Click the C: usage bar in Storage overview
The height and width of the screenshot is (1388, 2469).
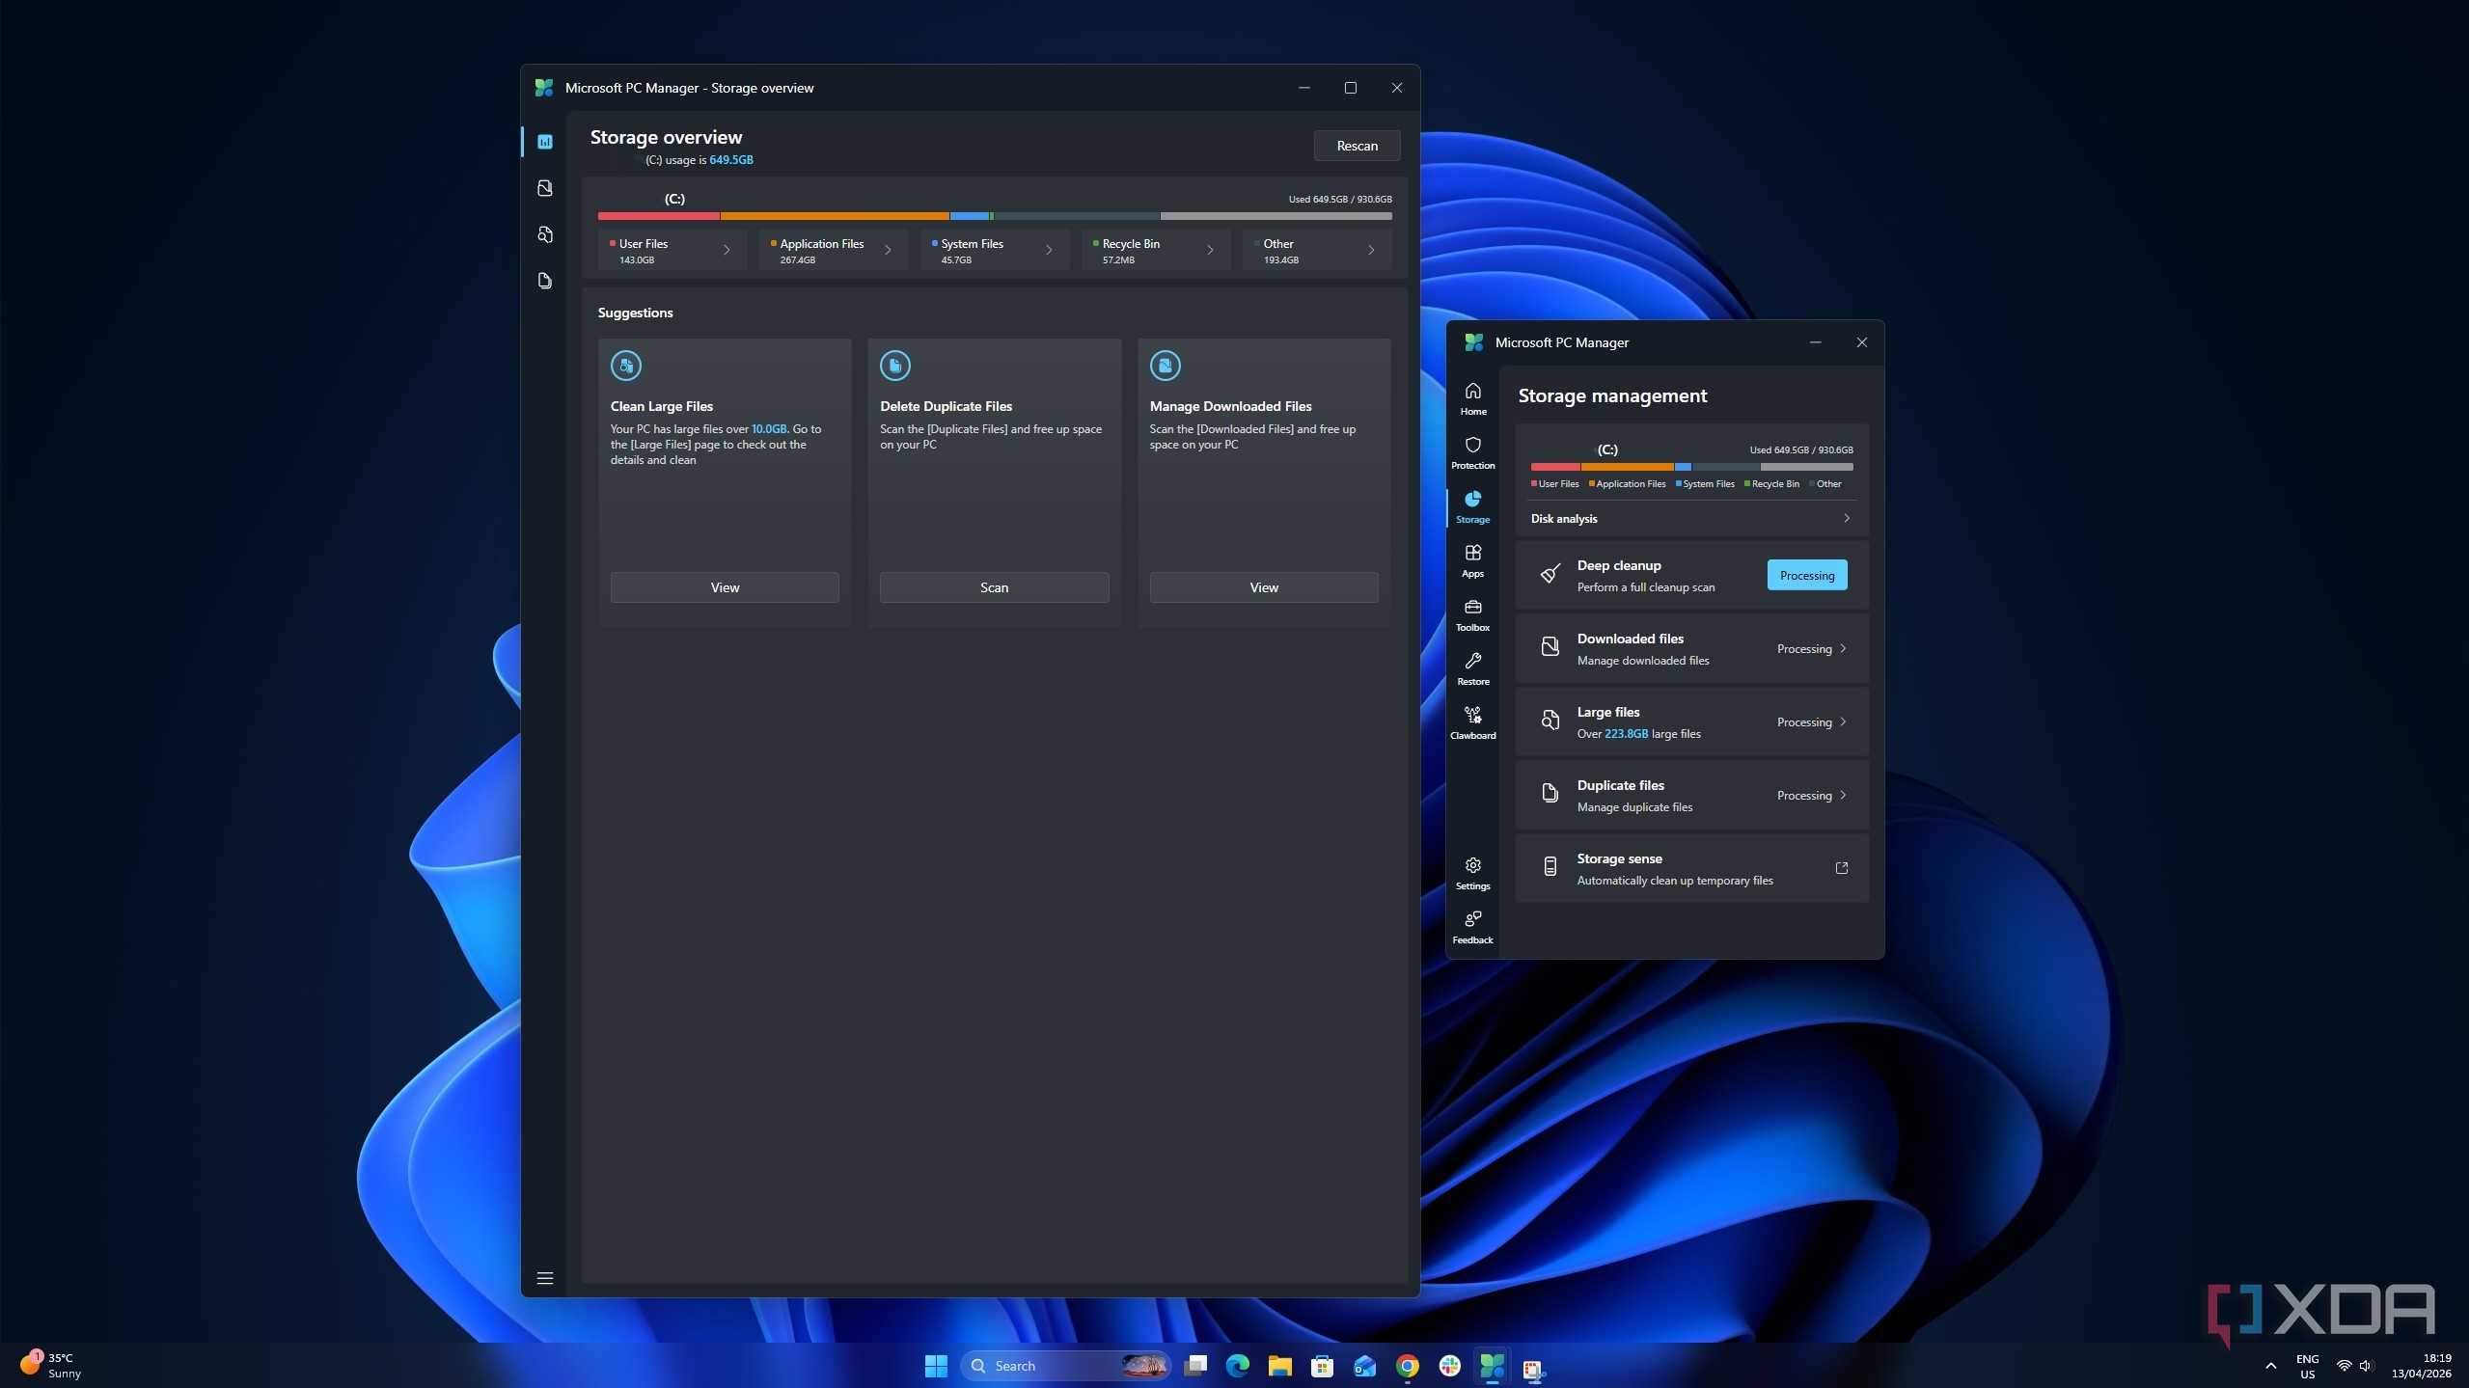[995, 216]
